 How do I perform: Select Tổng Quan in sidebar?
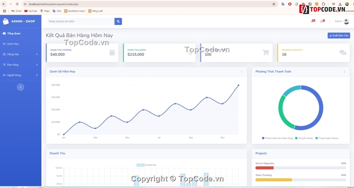point(12,34)
